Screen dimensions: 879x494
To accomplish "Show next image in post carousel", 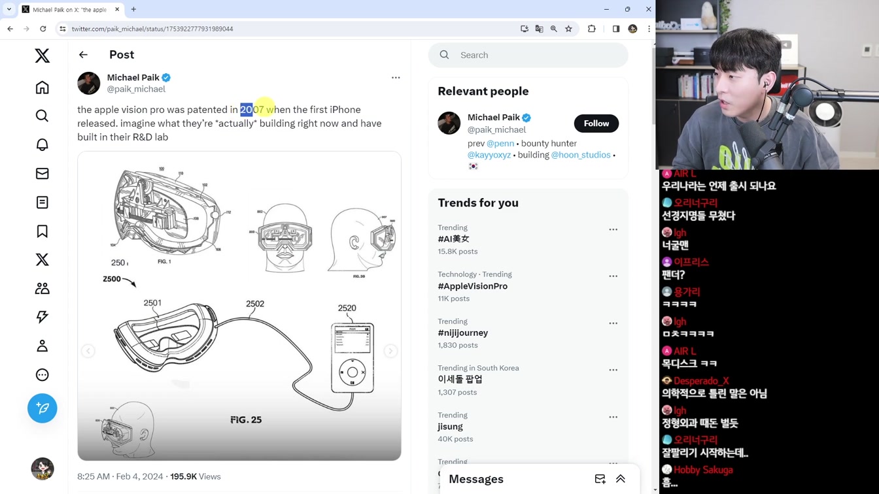I will (390, 351).
